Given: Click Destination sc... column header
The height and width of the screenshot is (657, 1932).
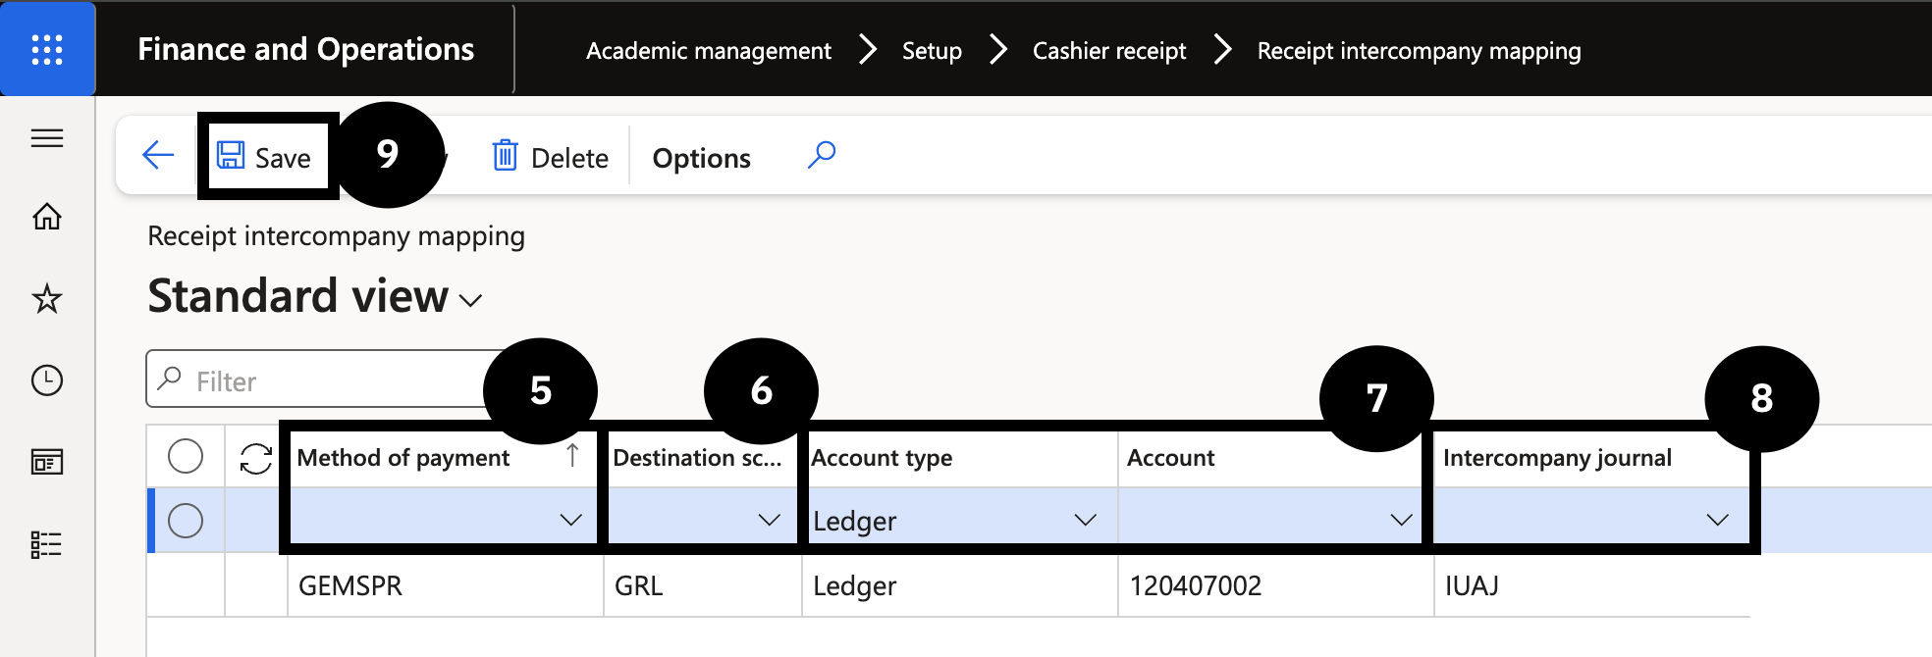Looking at the screenshot, I should 697,458.
